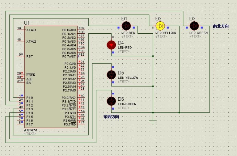Click the P3.0/RXD pin label

coord(69,98)
